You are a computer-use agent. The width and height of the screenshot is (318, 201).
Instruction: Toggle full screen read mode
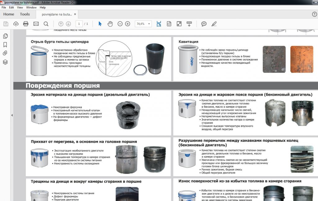pos(179,24)
